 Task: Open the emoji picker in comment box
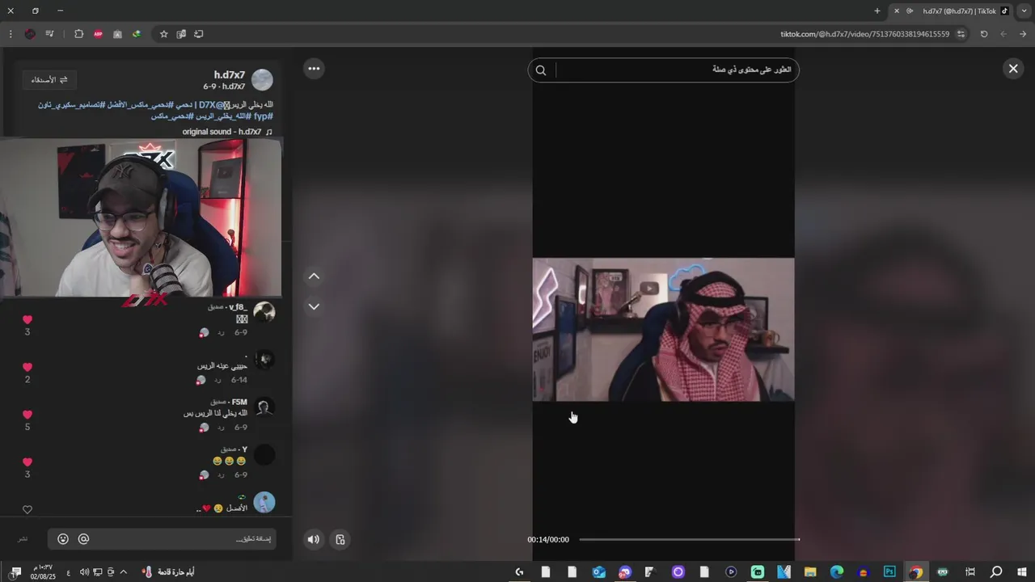tap(63, 539)
